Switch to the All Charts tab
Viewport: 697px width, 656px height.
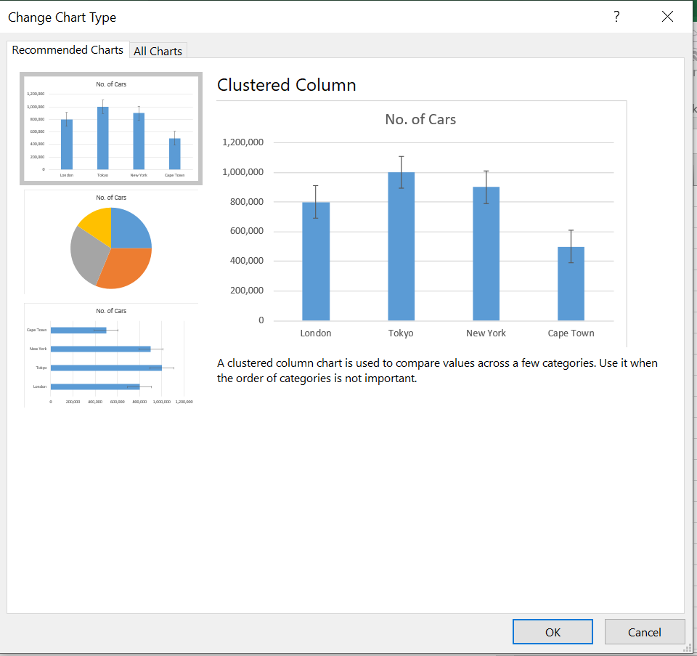pyautogui.click(x=158, y=51)
